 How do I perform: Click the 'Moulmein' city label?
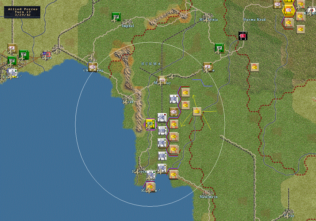point(209,197)
